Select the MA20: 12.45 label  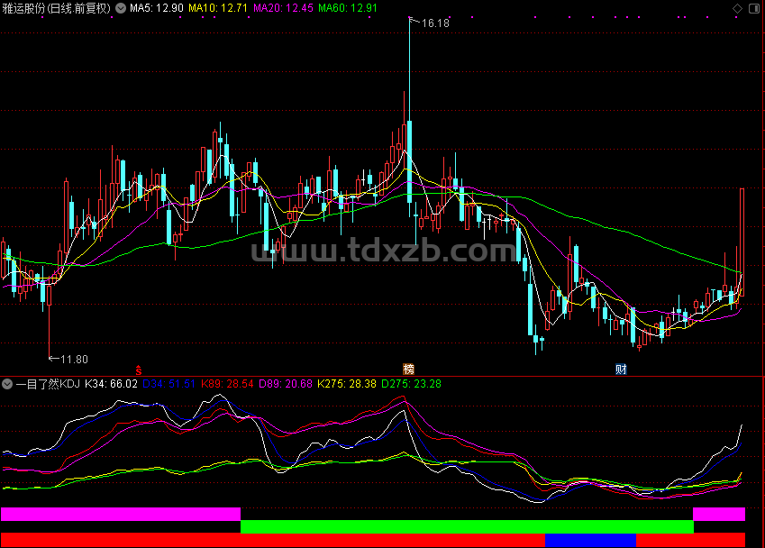283,8
